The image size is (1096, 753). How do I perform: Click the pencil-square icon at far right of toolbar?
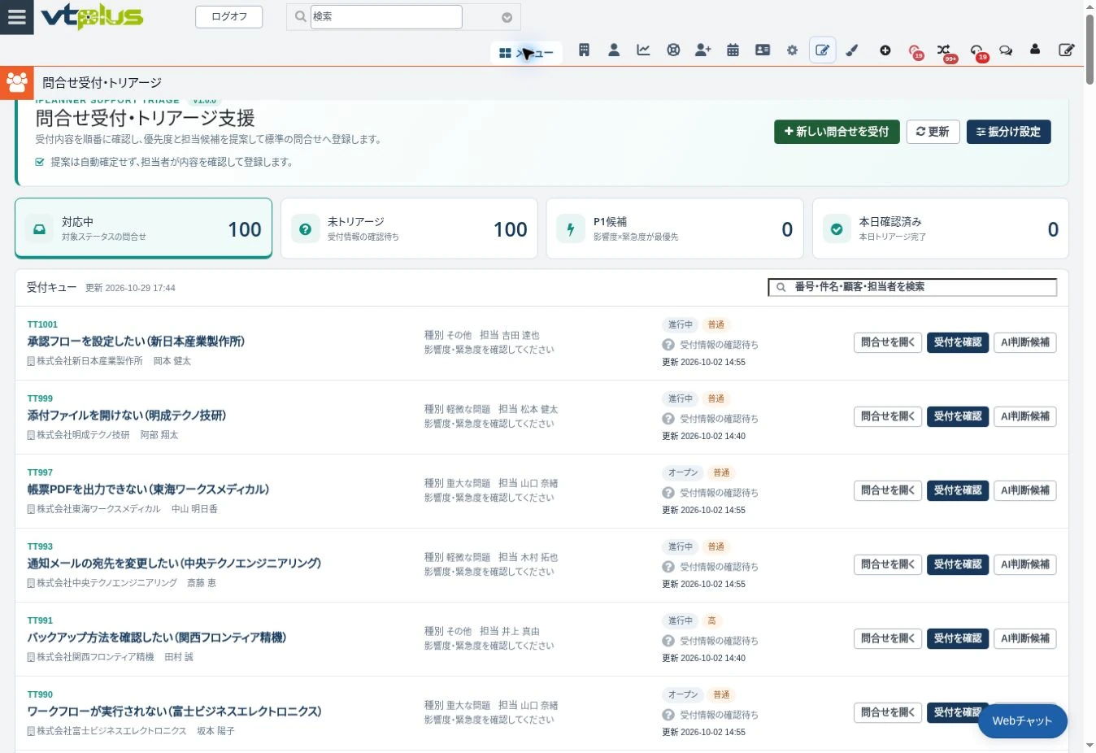click(x=1067, y=50)
